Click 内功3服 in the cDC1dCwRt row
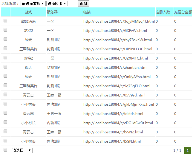 [53, 123]
